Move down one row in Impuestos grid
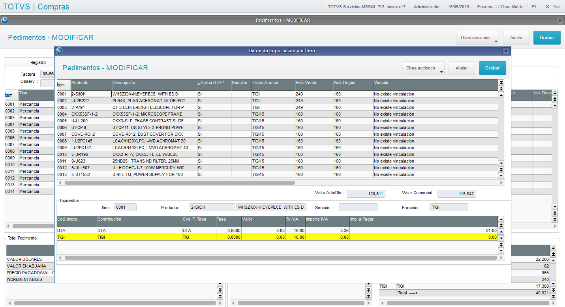 [501, 238]
